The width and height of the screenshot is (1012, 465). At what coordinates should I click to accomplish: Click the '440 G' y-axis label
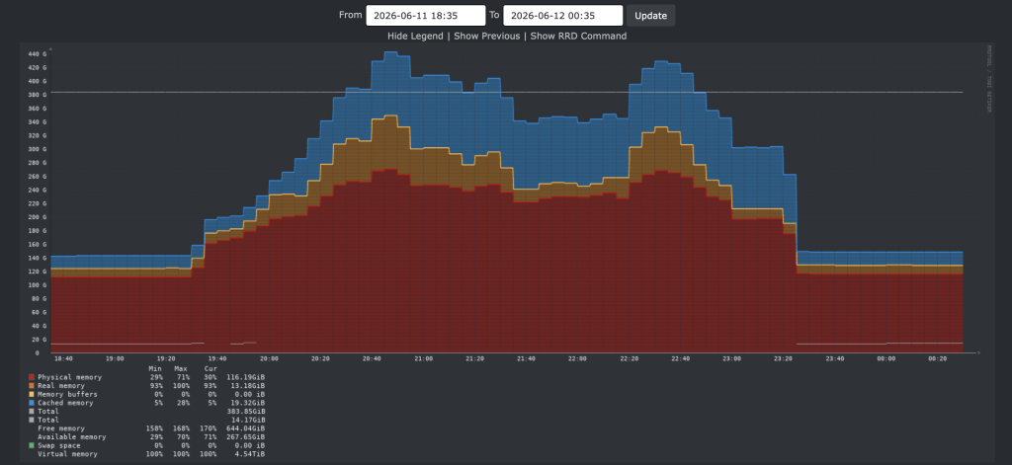37,54
